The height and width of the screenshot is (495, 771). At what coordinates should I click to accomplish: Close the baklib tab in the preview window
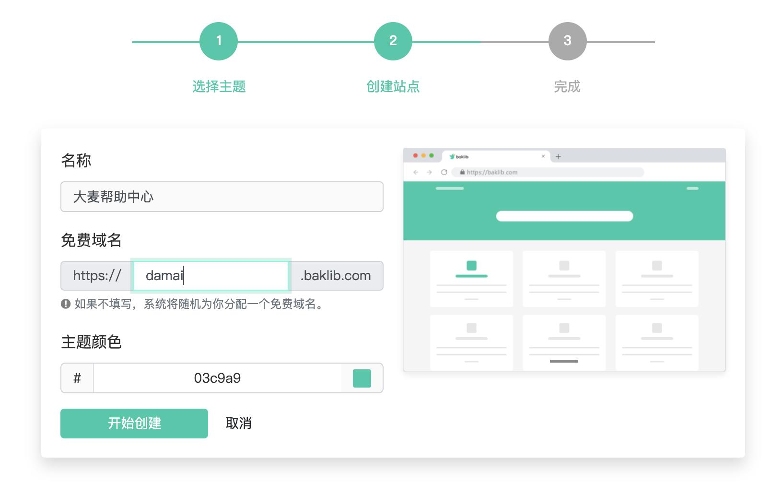(543, 156)
